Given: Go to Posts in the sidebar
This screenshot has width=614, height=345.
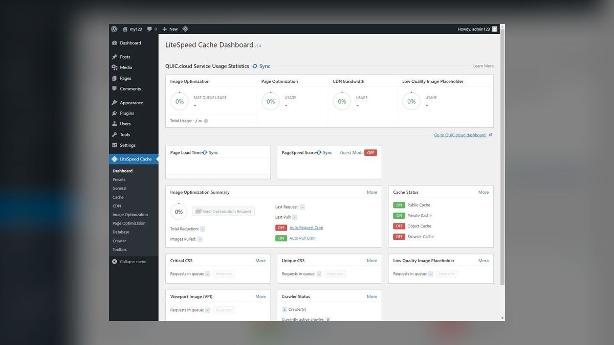Looking at the screenshot, I should 125,57.
